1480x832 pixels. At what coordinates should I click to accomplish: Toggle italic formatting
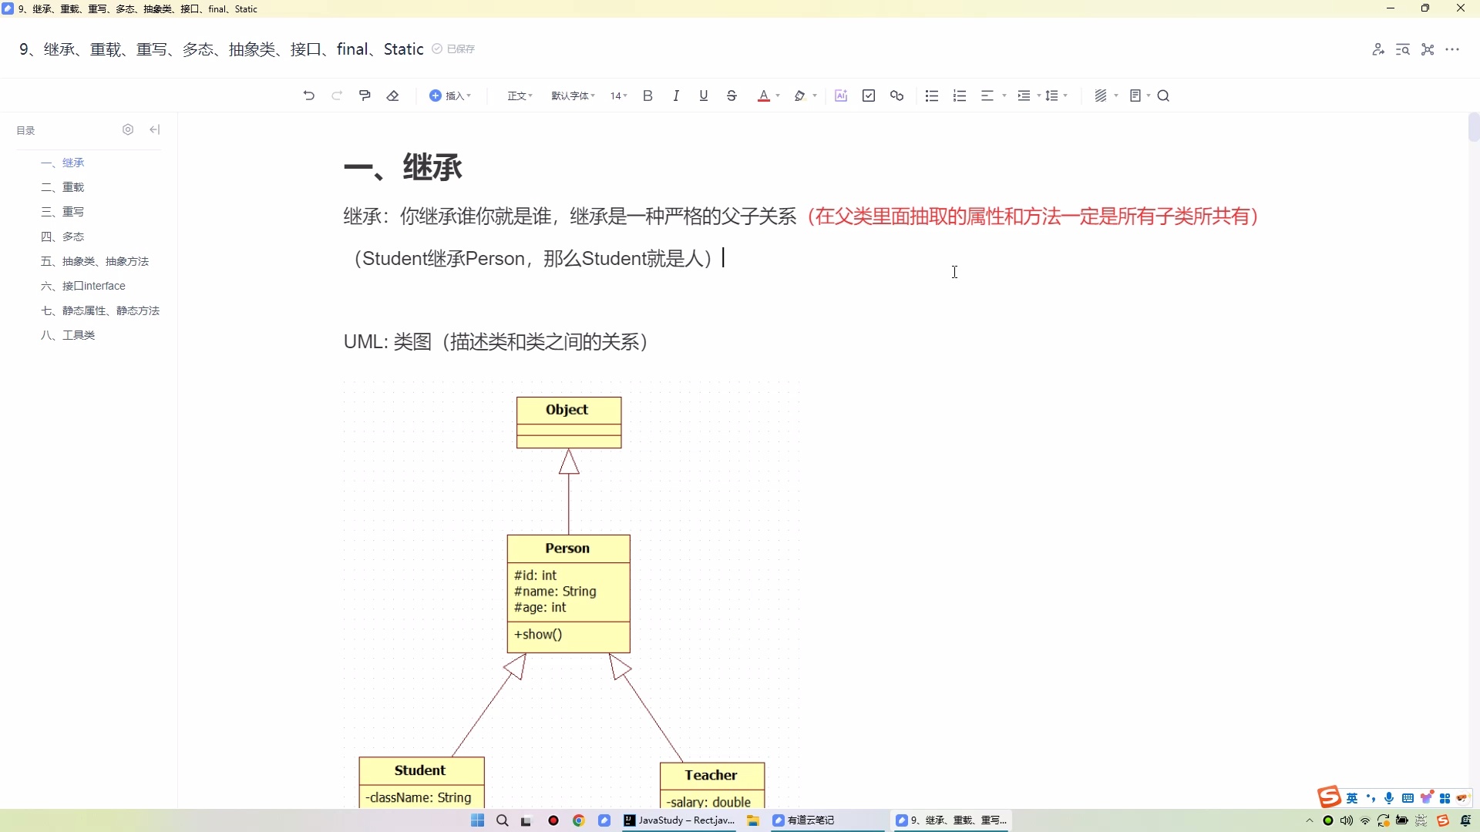pyautogui.click(x=676, y=95)
